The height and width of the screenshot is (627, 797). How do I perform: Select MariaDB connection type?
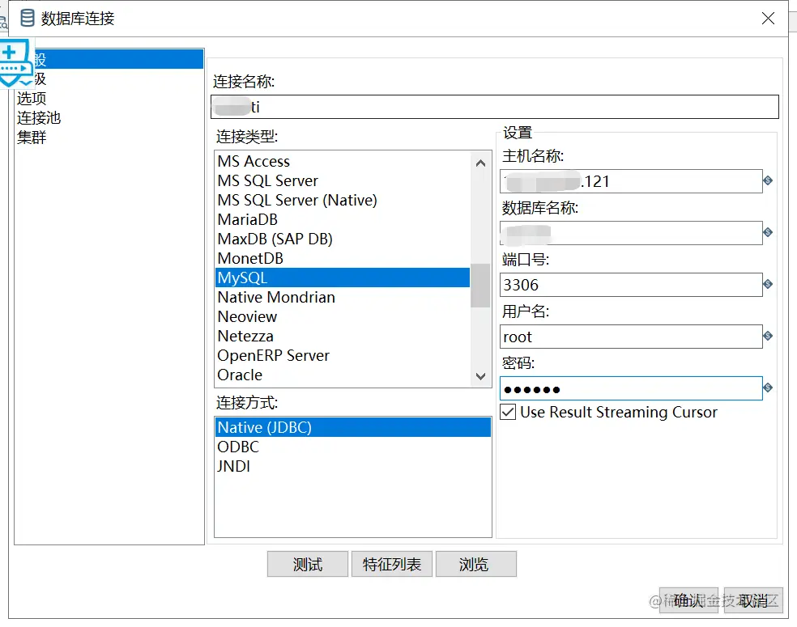coord(343,219)
